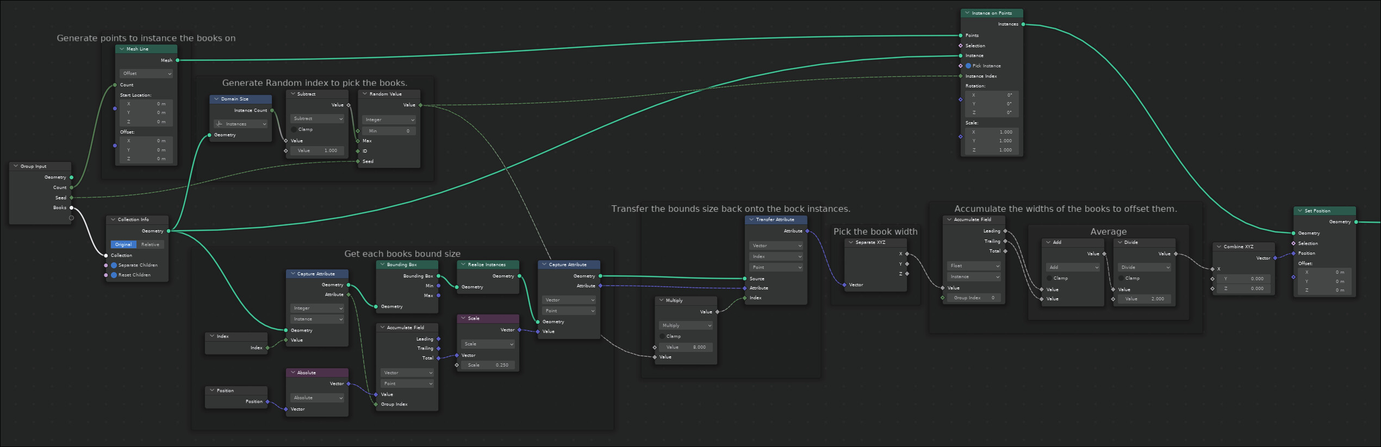The image size is (1381, 447).
Task: Click the Position output socket of Position node
Action: tap(267, 401)
